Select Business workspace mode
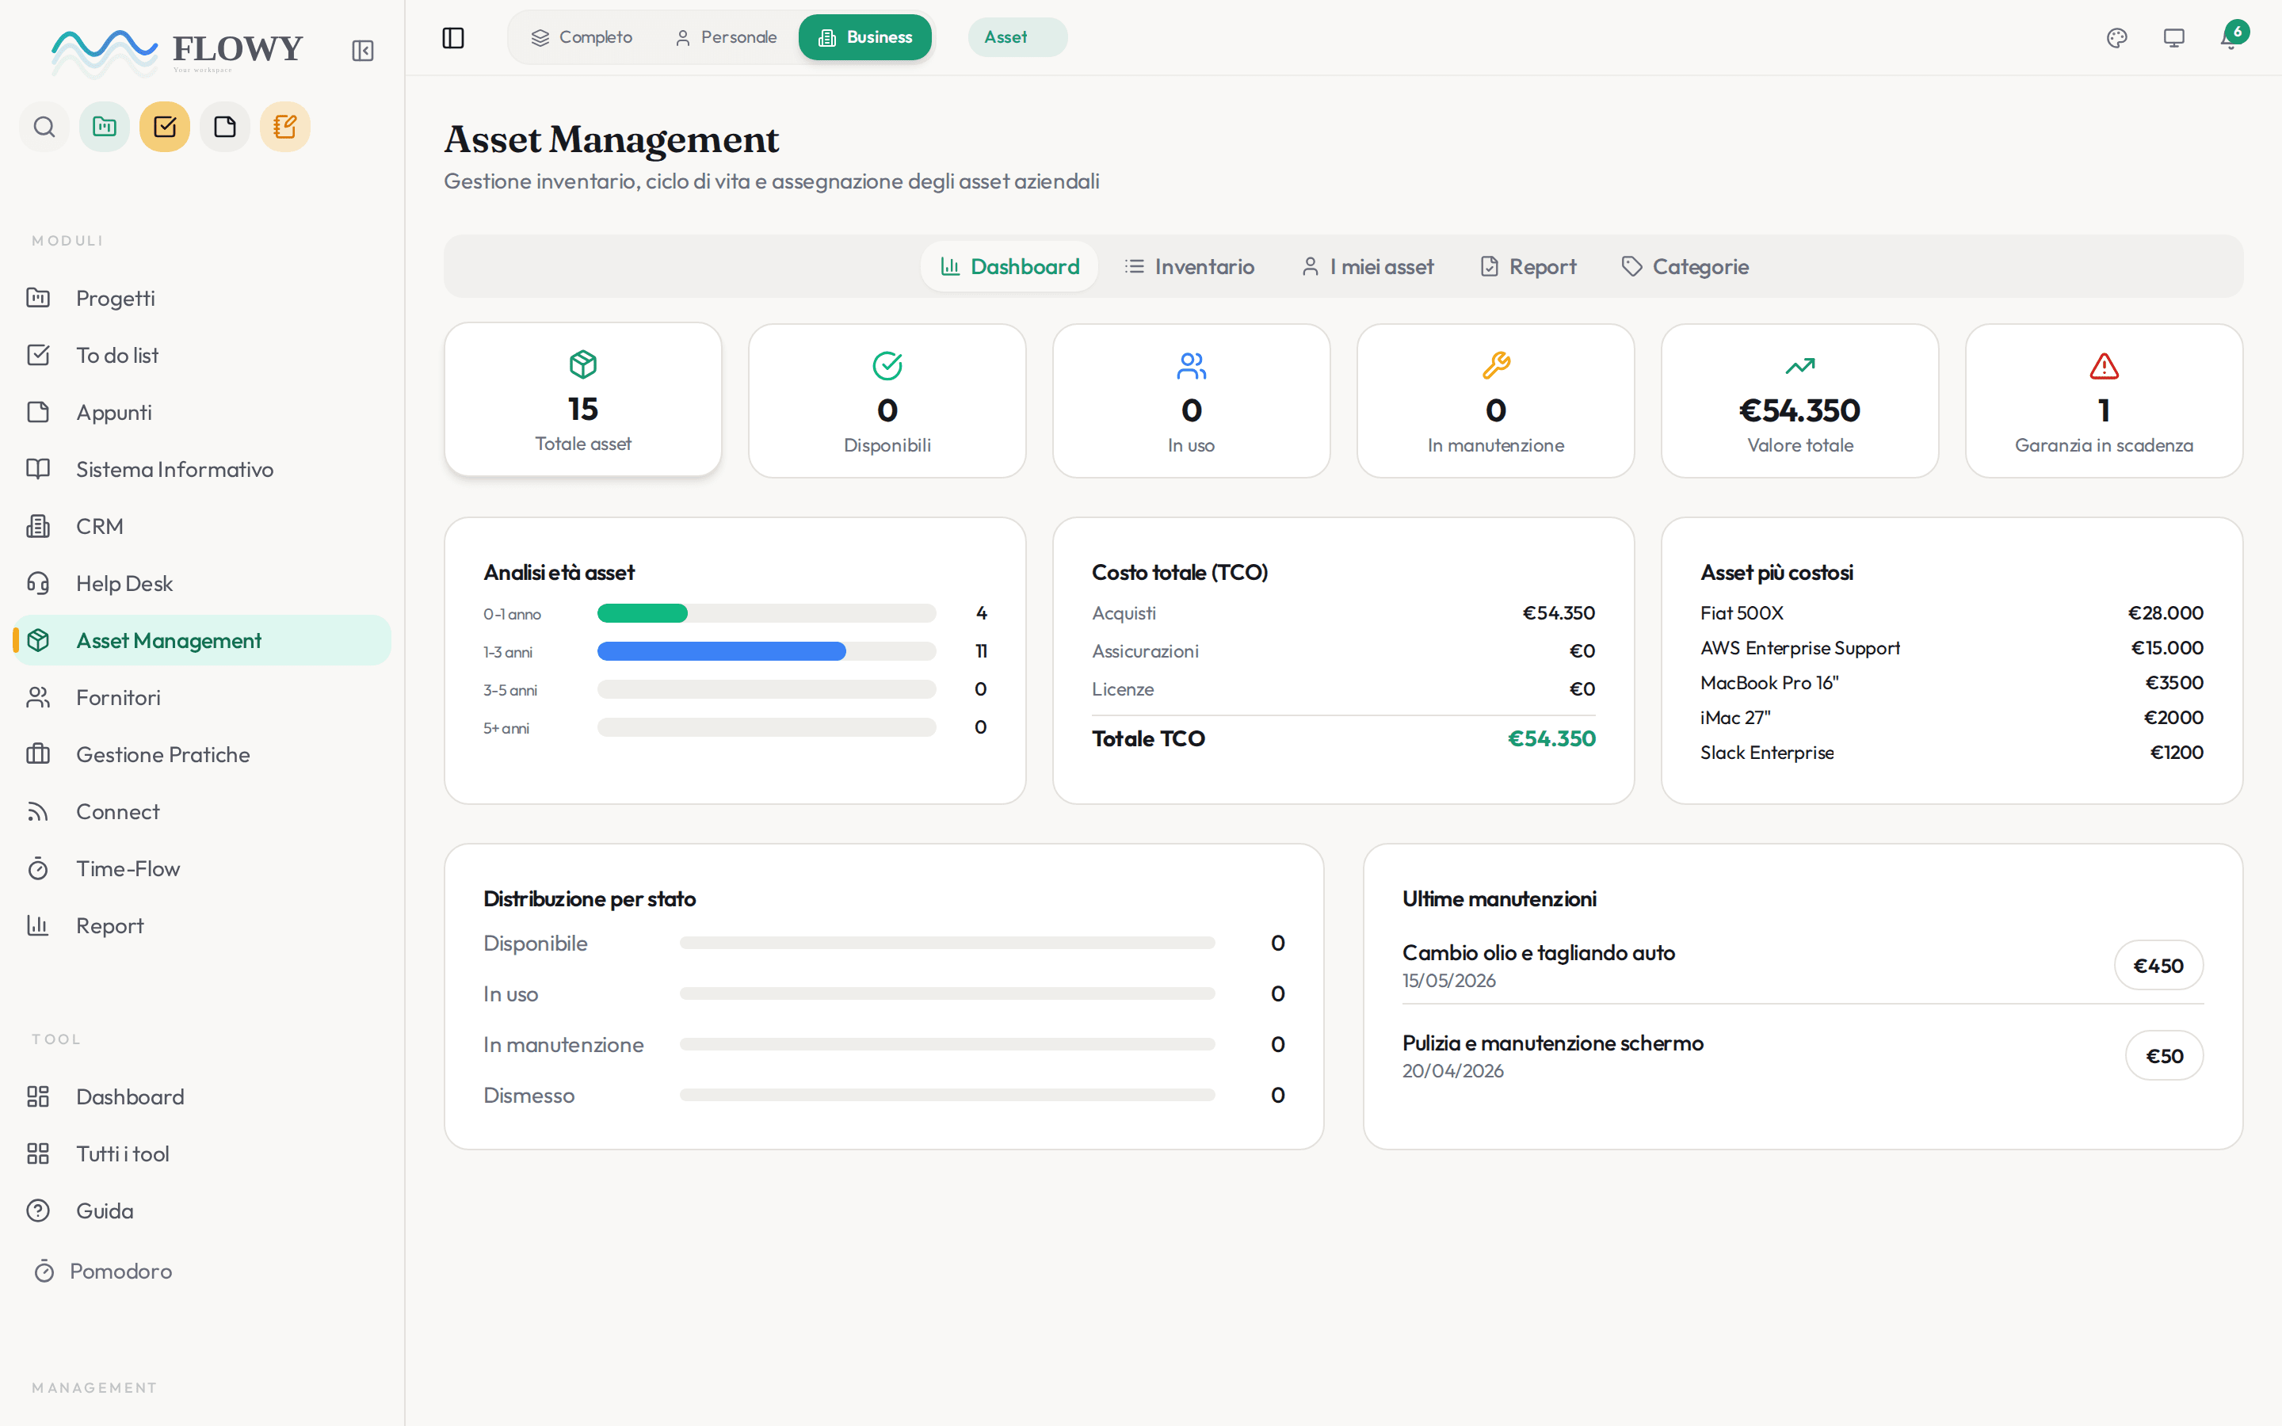Image resolution: width=2282 pixels, height=1426 pixels. 864,38
